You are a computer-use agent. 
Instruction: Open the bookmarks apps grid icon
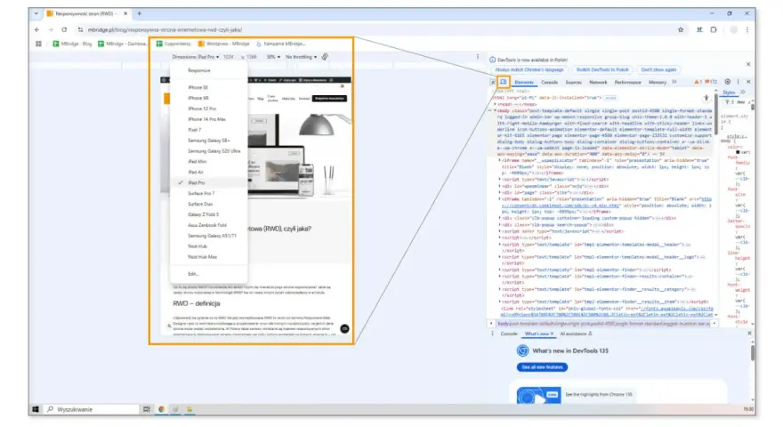click(38, 44)
